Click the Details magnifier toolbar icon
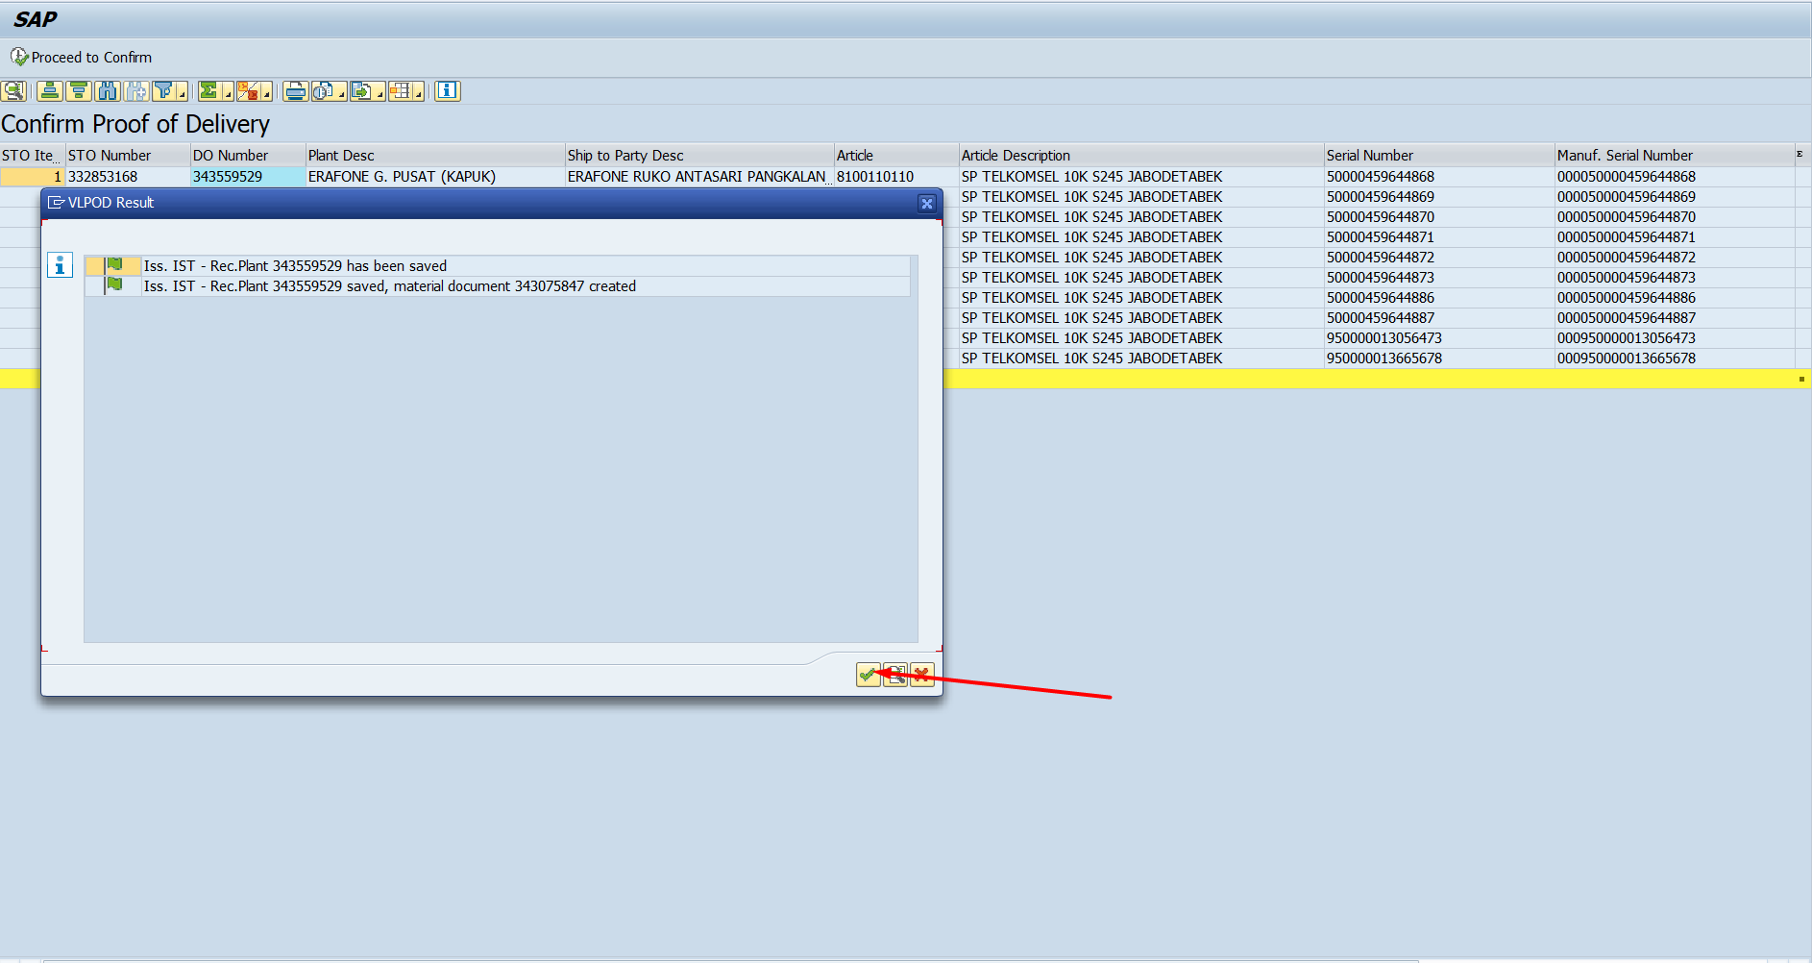Image resolution: width=1812 pixels, height=963 pixels. (13, 91)
